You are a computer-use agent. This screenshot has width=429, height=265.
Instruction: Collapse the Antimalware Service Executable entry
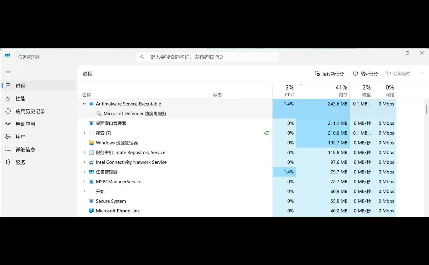[84, 104]
